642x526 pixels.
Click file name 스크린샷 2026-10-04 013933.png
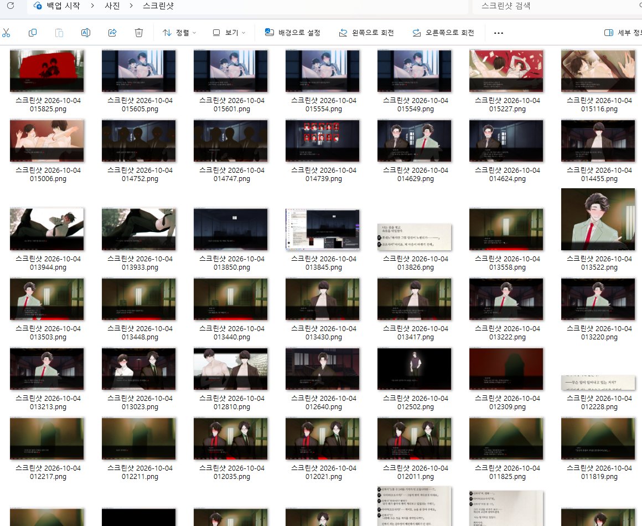click(x=139, y=263)
